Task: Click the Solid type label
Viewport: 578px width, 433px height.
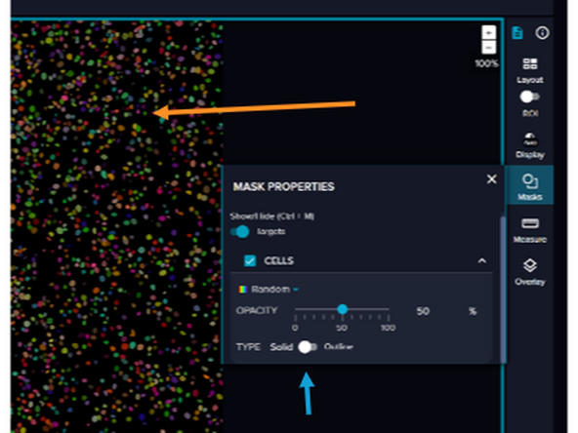Action: 281,347
